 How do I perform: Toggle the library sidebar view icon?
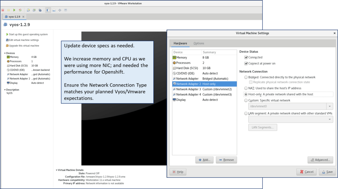[x=48, y=10]
